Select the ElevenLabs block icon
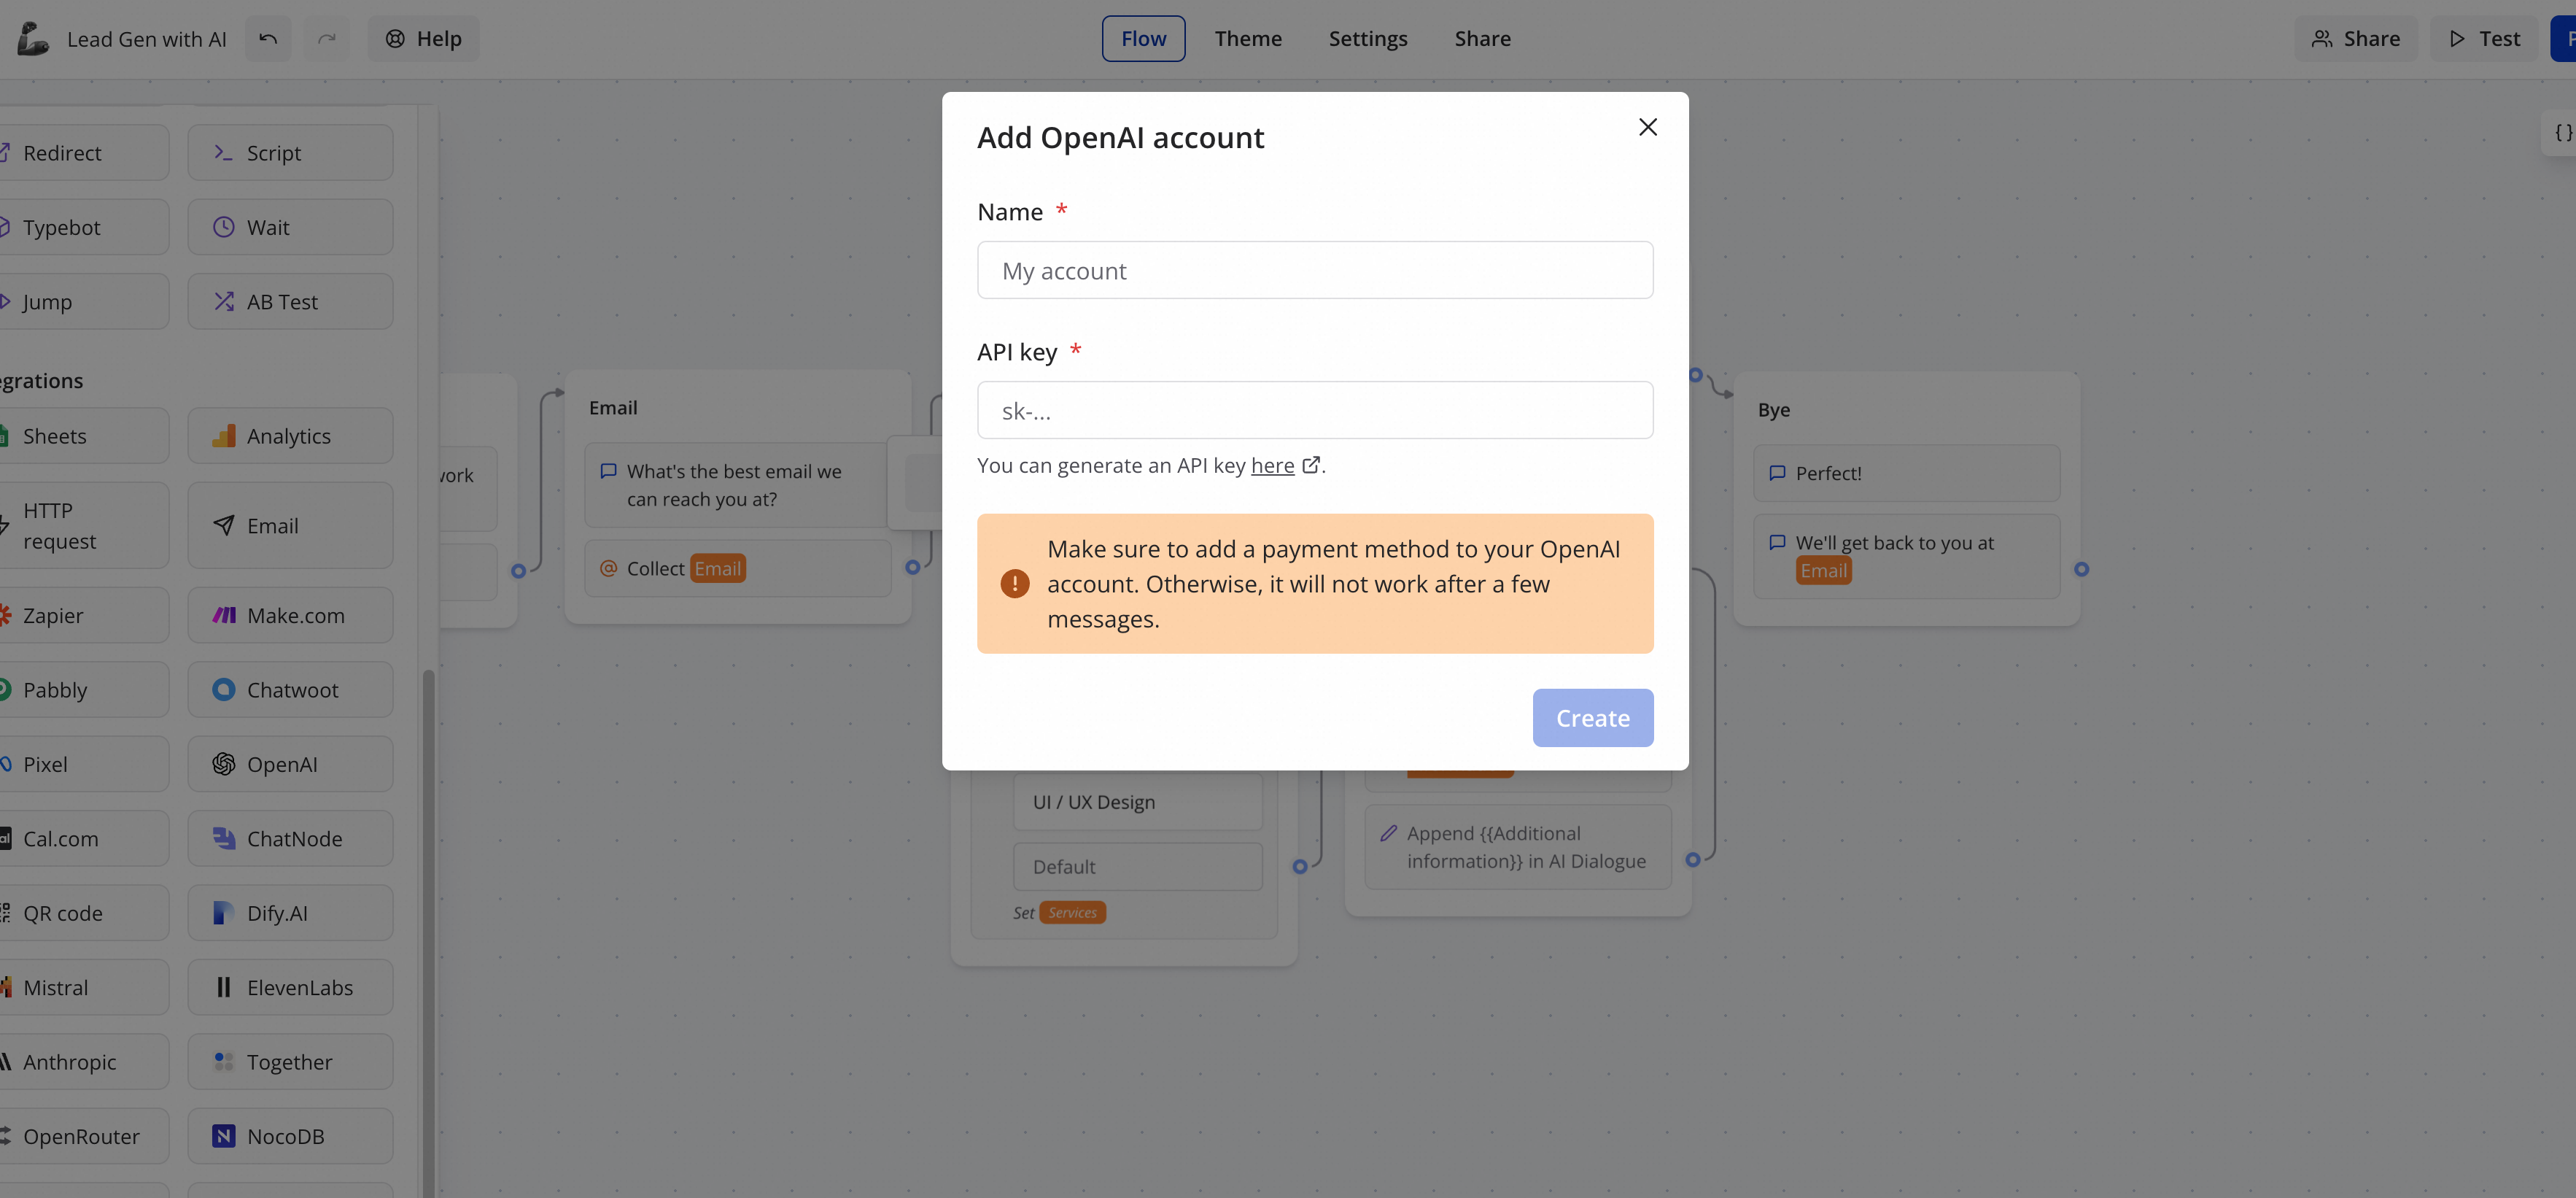 223,987
